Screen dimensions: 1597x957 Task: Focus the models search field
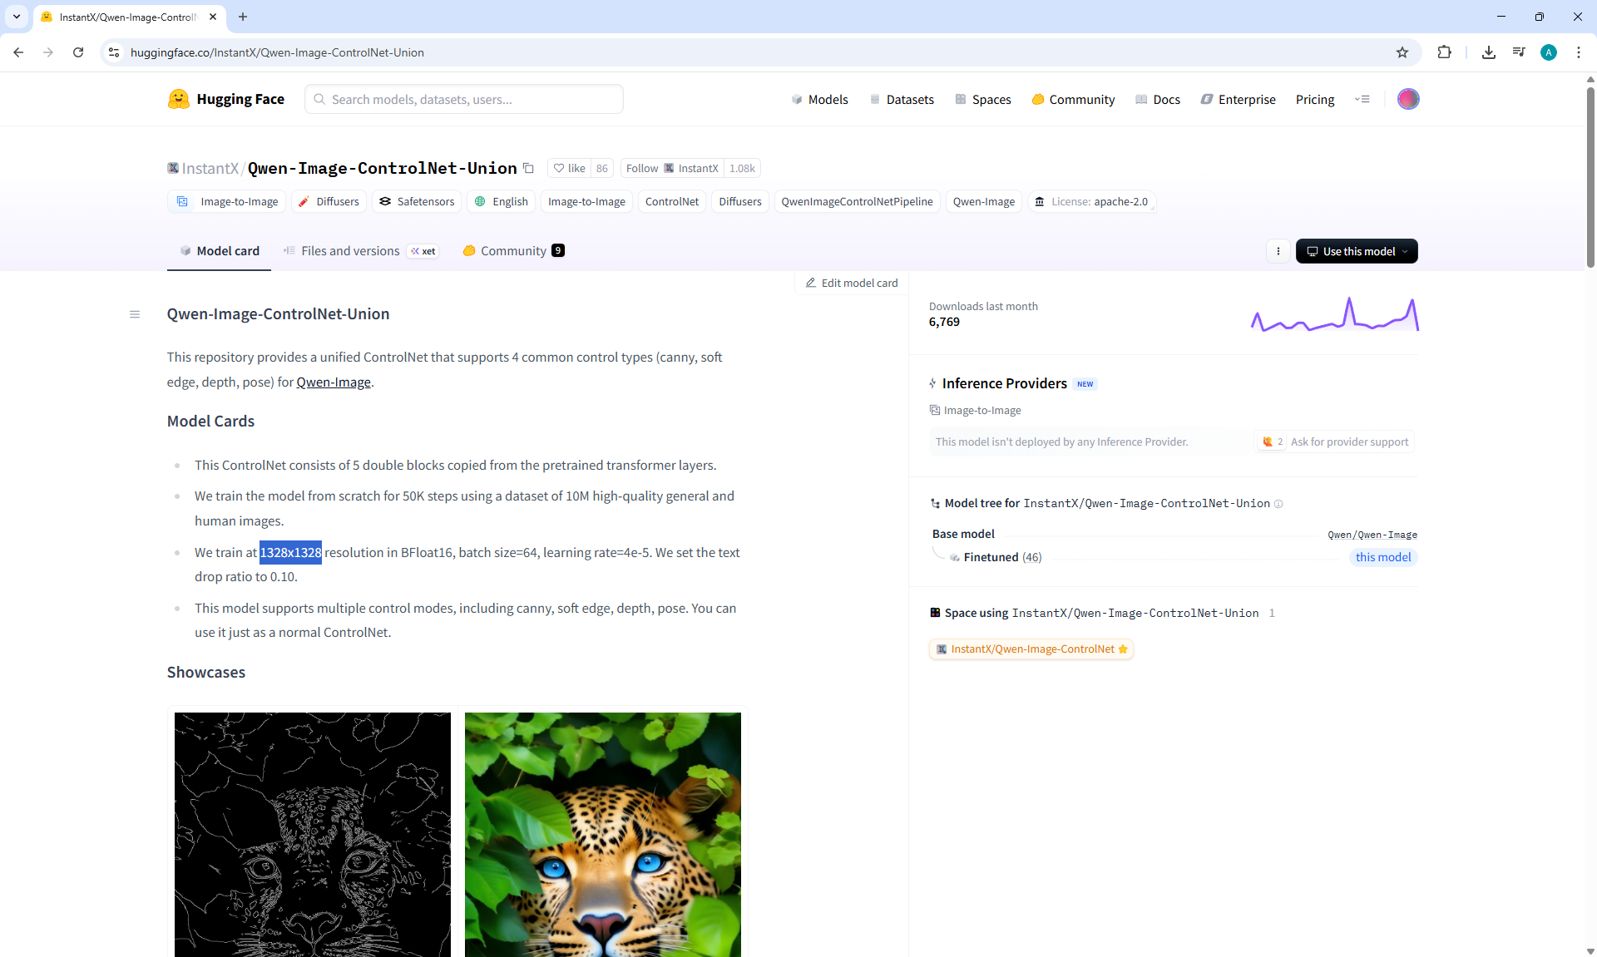tap(464, 99)
